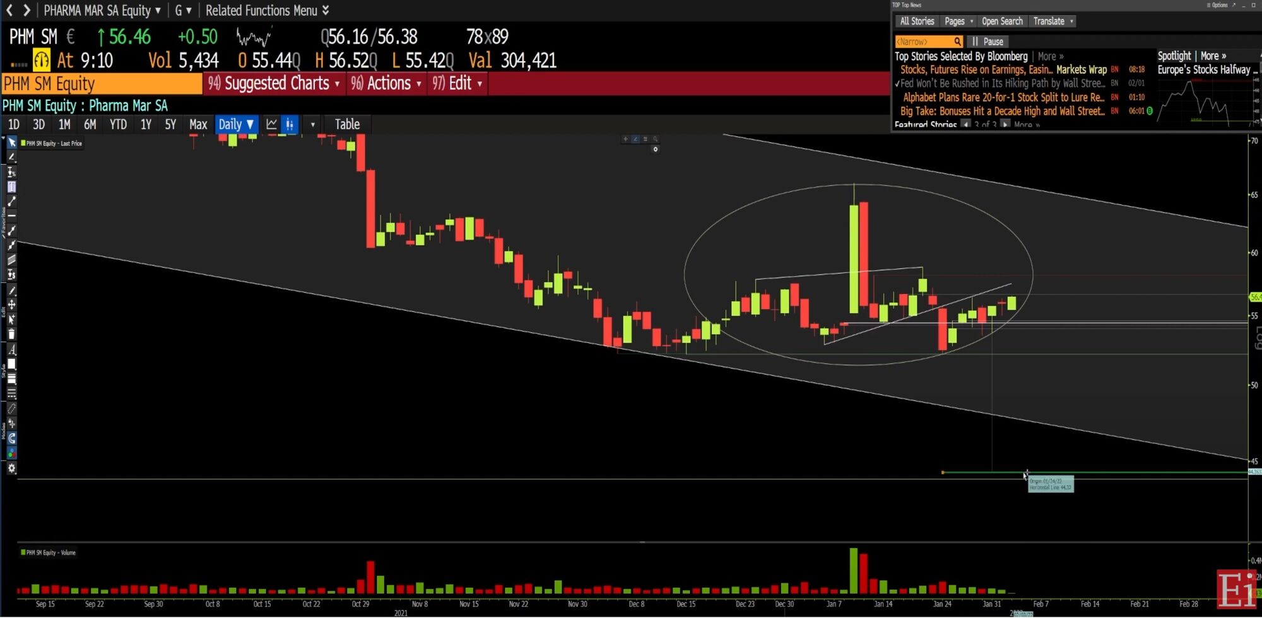Choose the highlighted text annotation tool
Viewport: 1262px width, 618px height.
[11, 187]
